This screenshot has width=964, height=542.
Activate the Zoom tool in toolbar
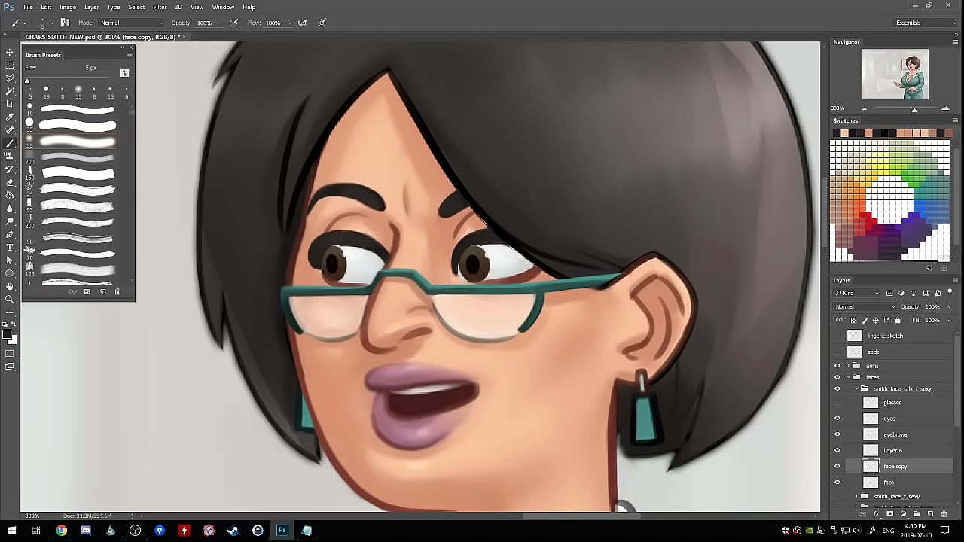[10, 299]
